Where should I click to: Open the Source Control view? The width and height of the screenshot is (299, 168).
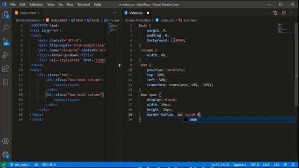(x=6, y=42)
